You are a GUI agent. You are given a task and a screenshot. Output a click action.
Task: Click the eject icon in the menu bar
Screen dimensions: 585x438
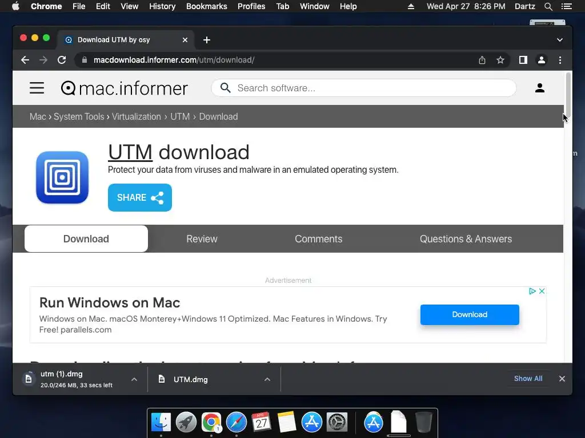(x=411, y=6)
